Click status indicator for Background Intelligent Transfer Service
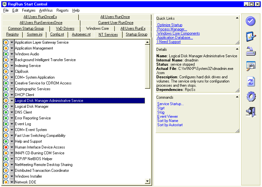 [x=6, y=60]
